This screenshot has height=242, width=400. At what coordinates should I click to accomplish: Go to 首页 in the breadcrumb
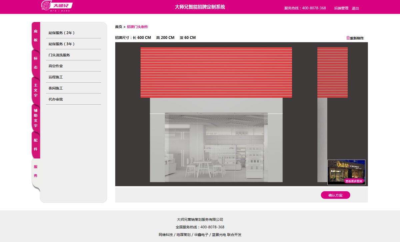click(118, 27)
